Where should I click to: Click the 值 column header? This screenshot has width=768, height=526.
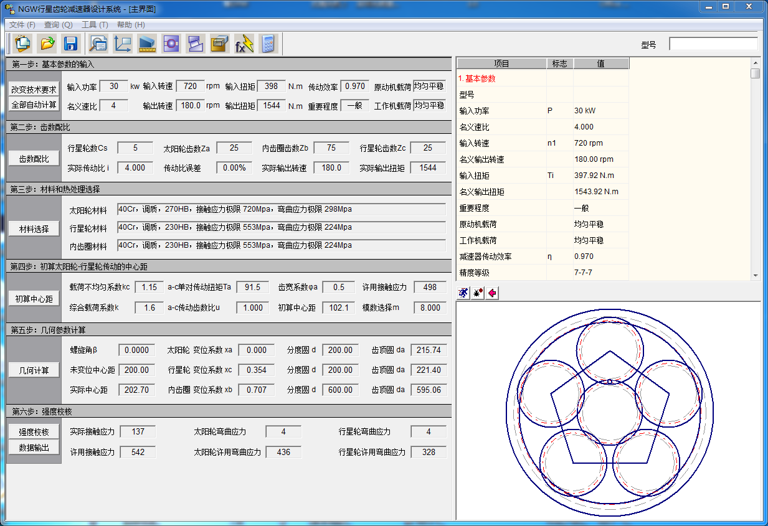pyautogui.click(x=601, y=63)
